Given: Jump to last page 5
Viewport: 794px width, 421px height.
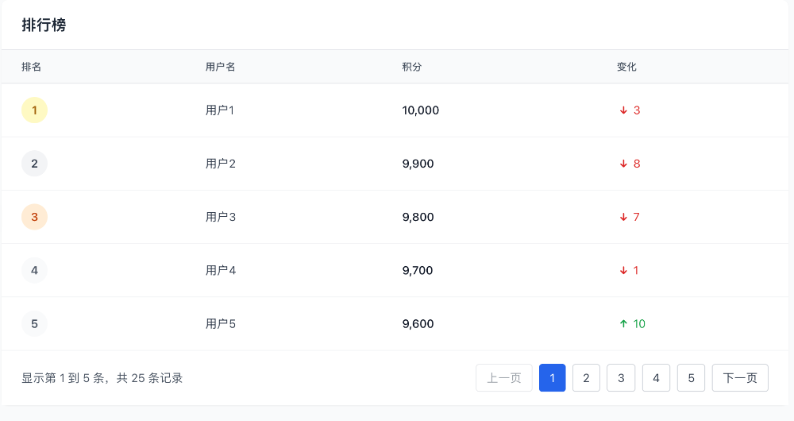Looking at the screenshot, I should [x=692, y=378].
